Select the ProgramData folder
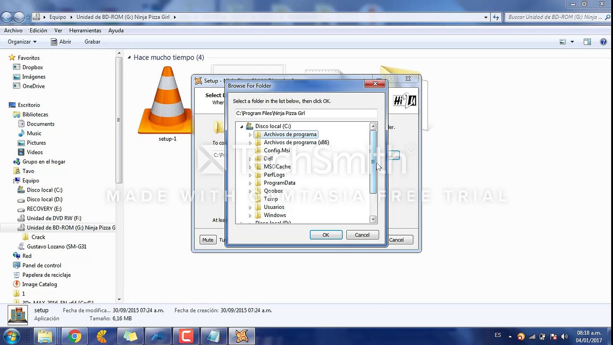The image size is (613, 345). click(279, 183)
